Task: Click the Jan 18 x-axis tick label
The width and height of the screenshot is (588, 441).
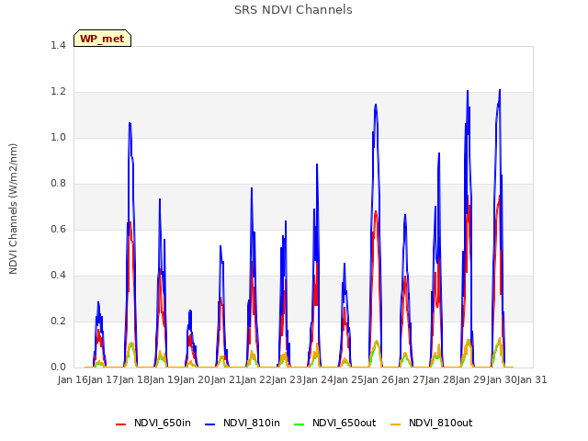Action: coord(134,379)
